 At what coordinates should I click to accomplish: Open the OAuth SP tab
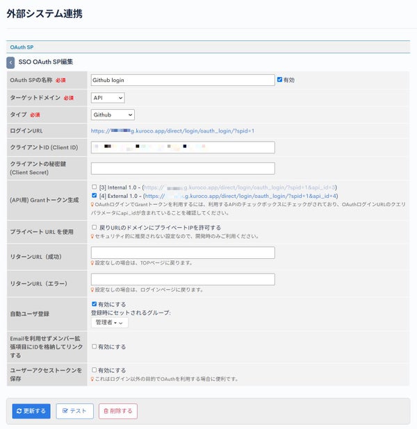pos(22,47)
